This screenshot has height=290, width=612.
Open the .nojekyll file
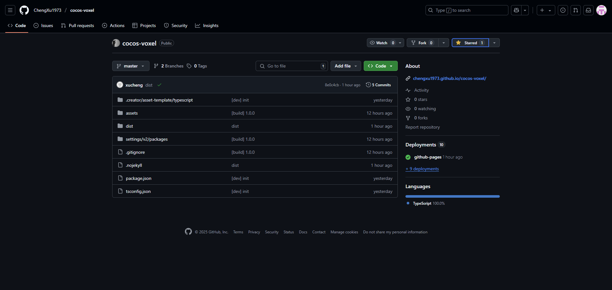pos(134,165)
